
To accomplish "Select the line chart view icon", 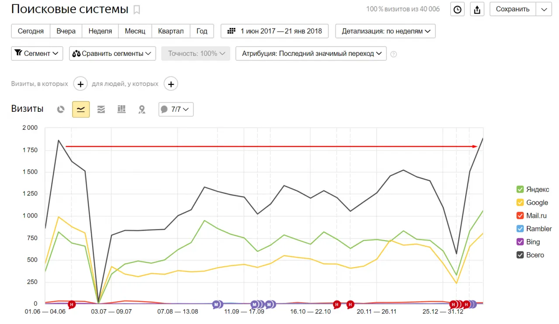I will point(81,109).
